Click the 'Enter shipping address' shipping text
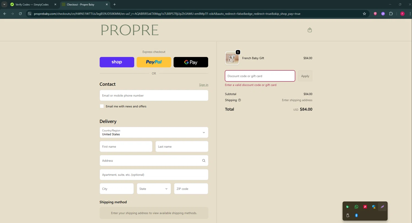The height and width of the screenshot is (223, 412). pos(297,100)
